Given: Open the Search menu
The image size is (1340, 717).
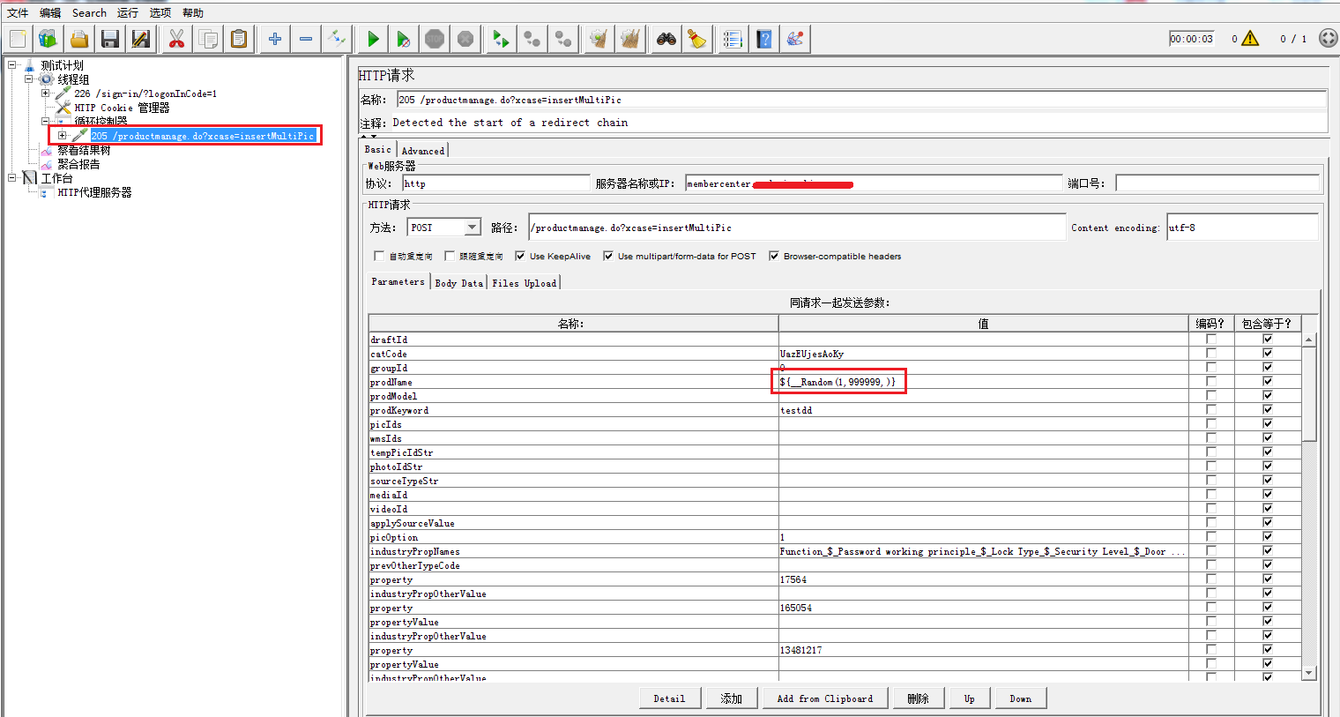Looking at the screenshot, I should (x=89, y=12).
